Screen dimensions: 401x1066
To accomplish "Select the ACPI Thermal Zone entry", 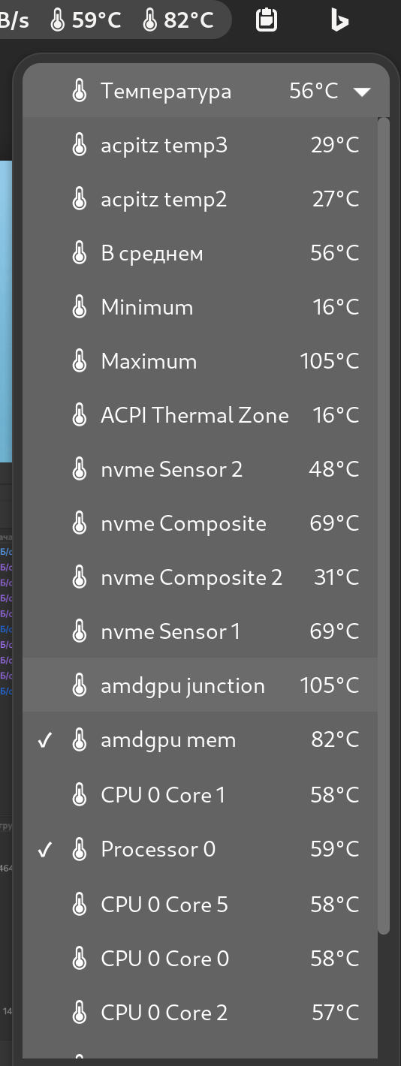I will click(x=200, y=415).
